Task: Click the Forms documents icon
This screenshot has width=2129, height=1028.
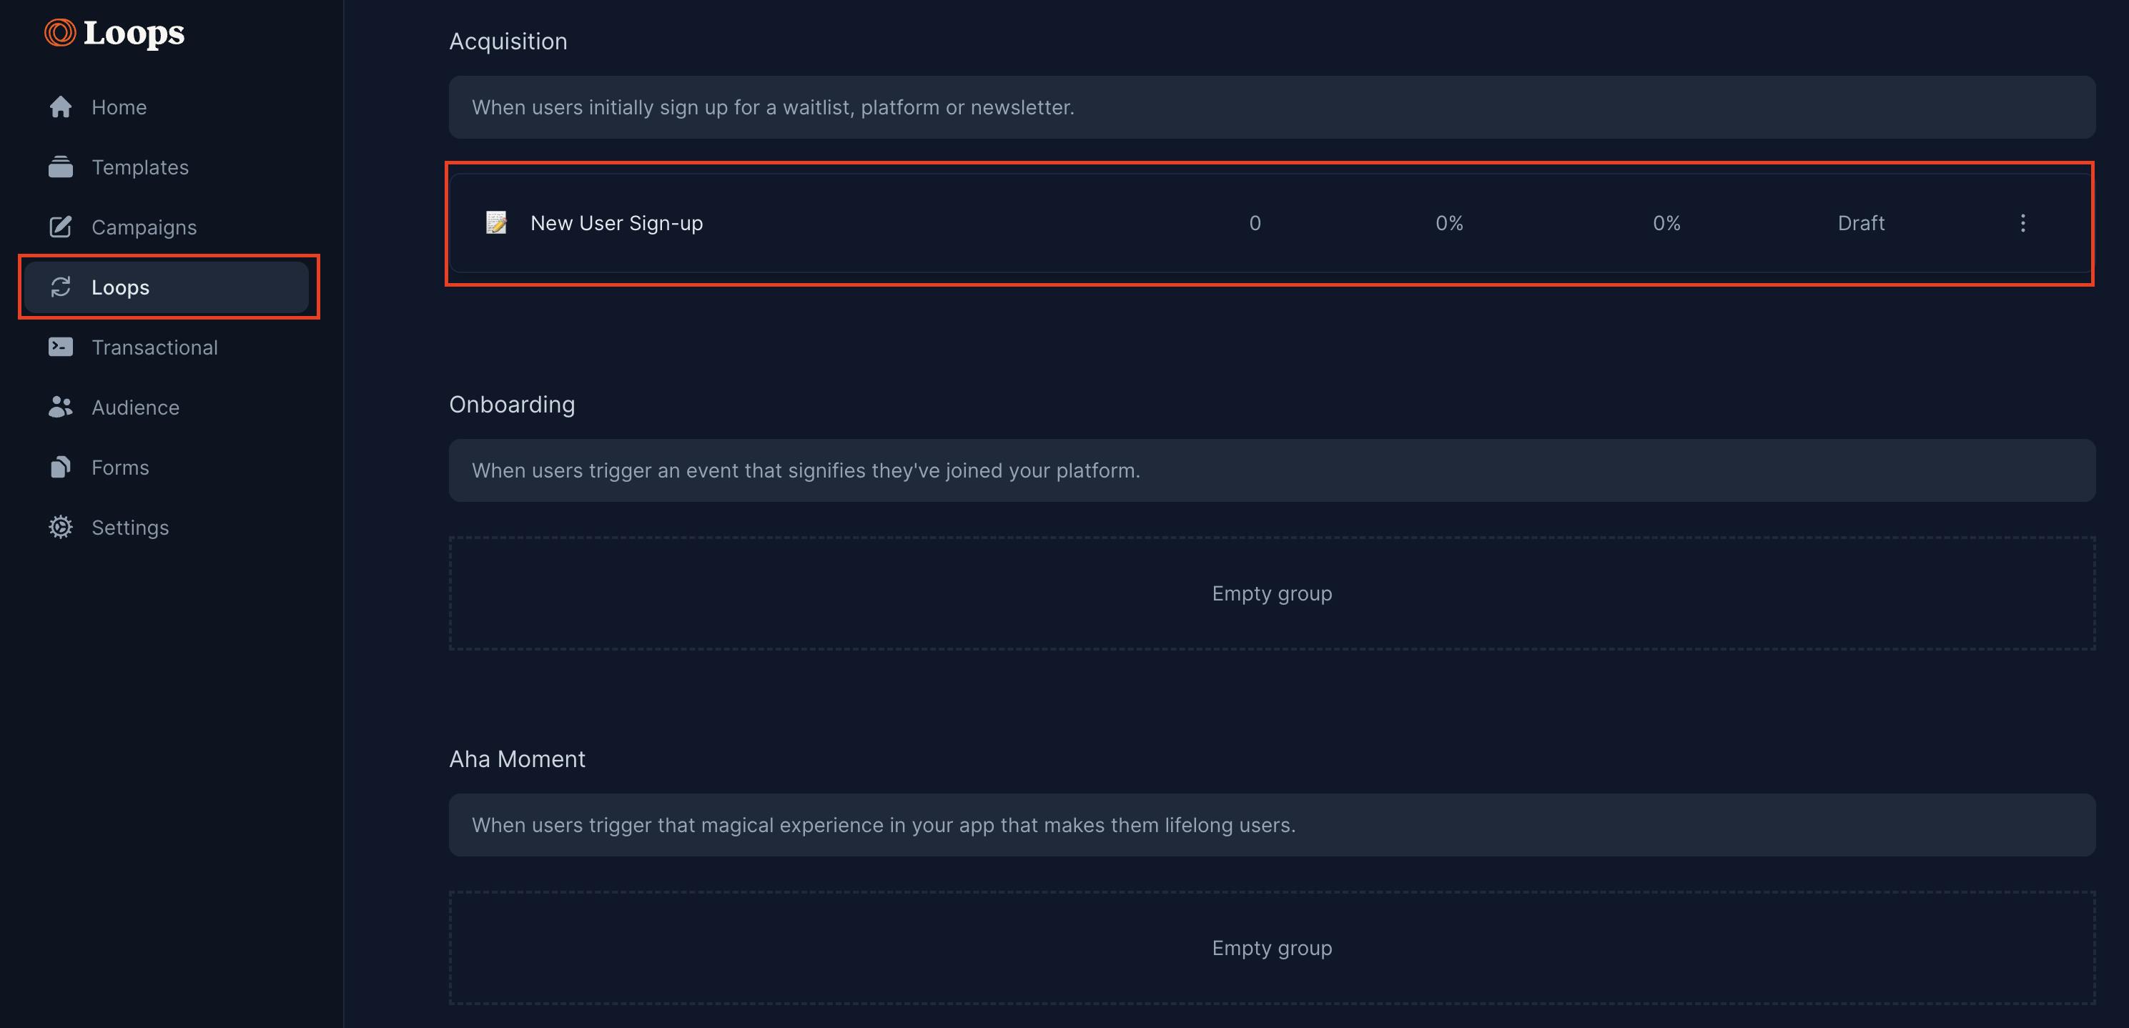Action: coord(60,468)
